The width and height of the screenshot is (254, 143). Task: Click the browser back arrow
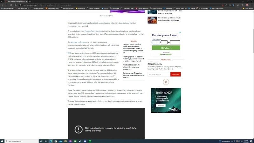coord(3,5)
